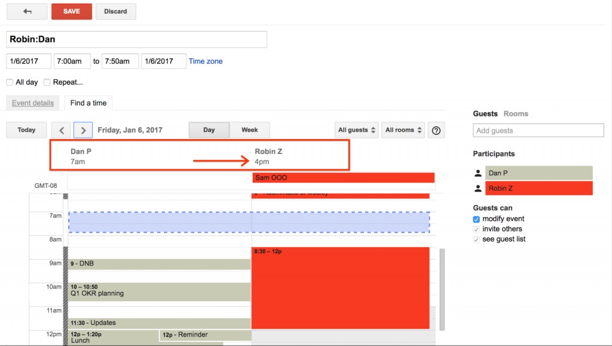The height and width of the screenshot is (346, 612).
Task: Select Dan P participant color bar
Action: (x=538, y=173)
